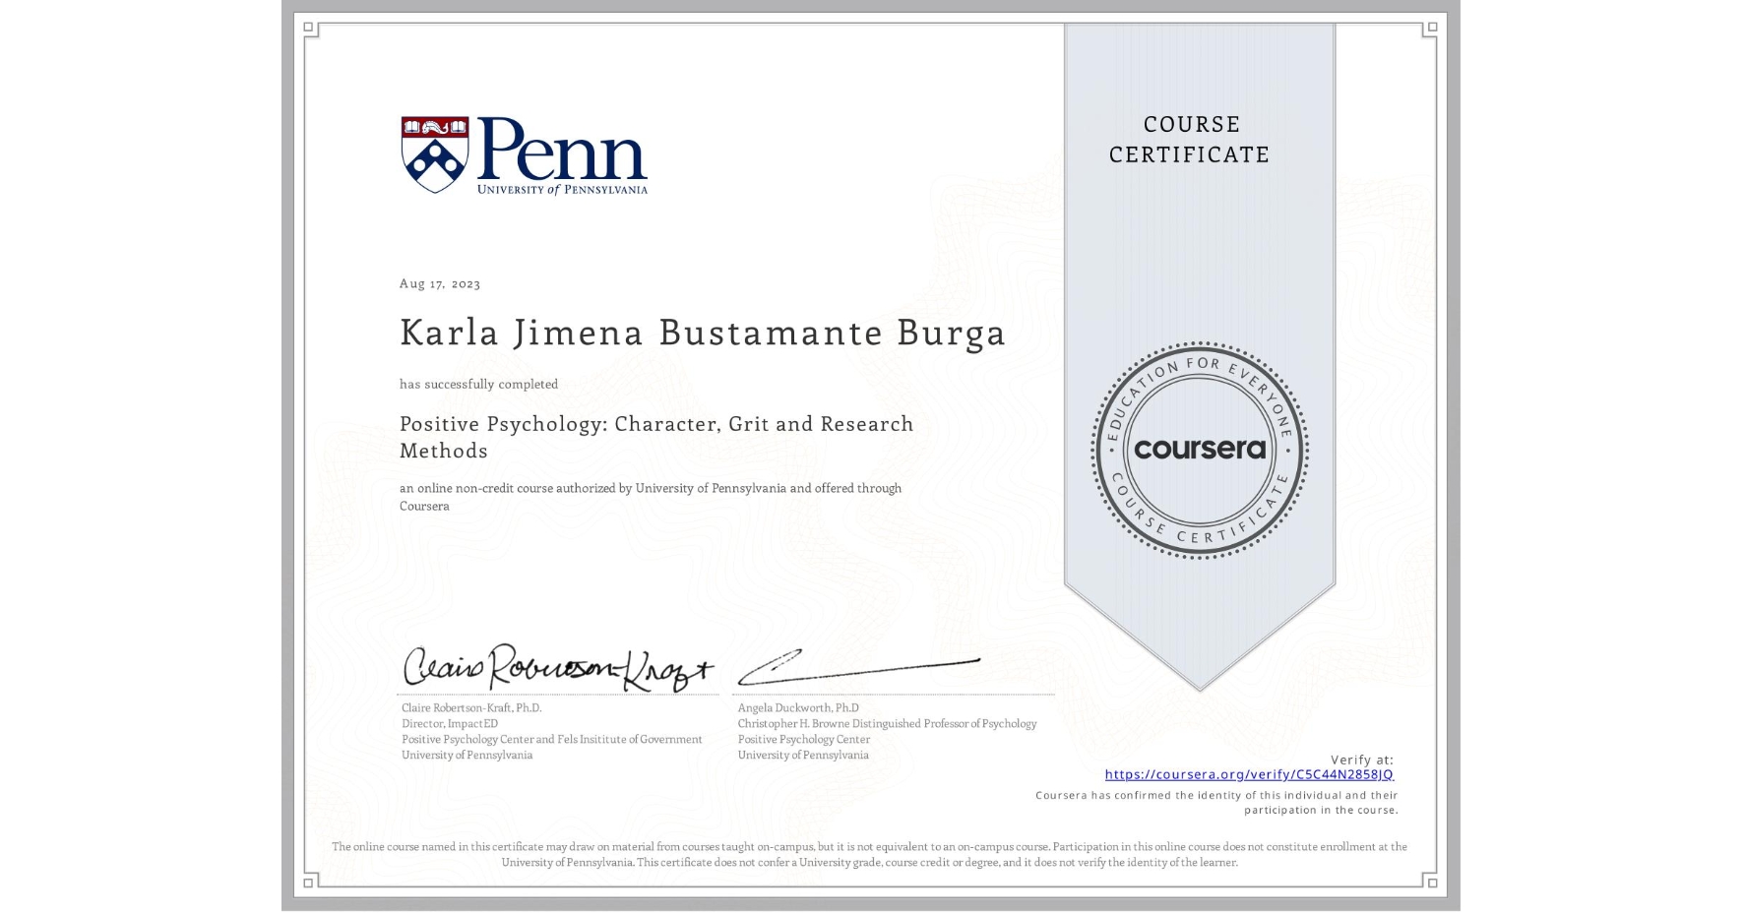Click 'has successfully completed' text
This screenshot has width=1744, height=913.
pyautogui.click(x=478, y=384)
